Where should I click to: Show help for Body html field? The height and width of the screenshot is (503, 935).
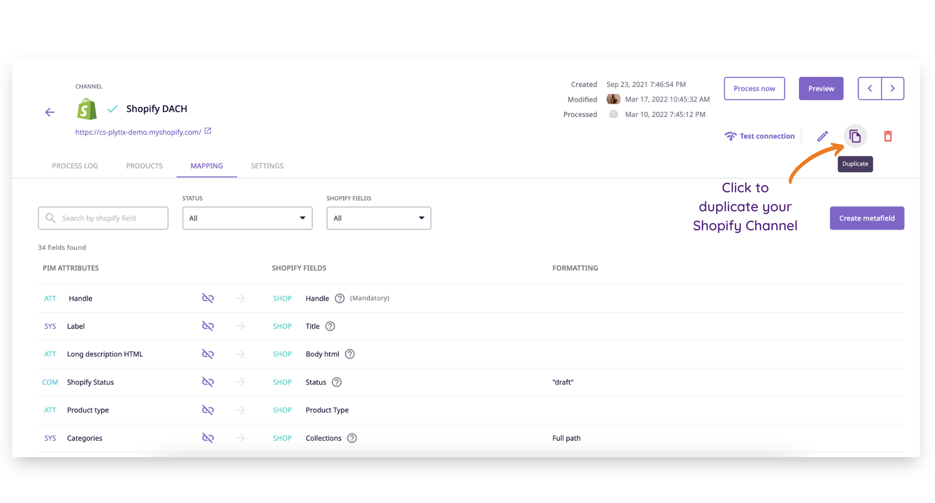[x=350, y=354]
